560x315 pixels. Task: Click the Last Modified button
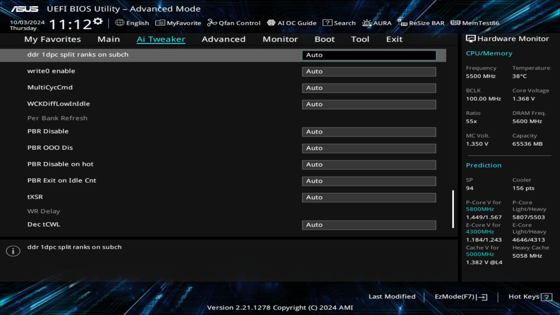[x=392, y=297]
